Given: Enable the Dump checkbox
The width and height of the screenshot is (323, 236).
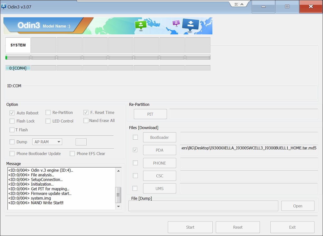Looking at the screenshot, I should [12, 142].
